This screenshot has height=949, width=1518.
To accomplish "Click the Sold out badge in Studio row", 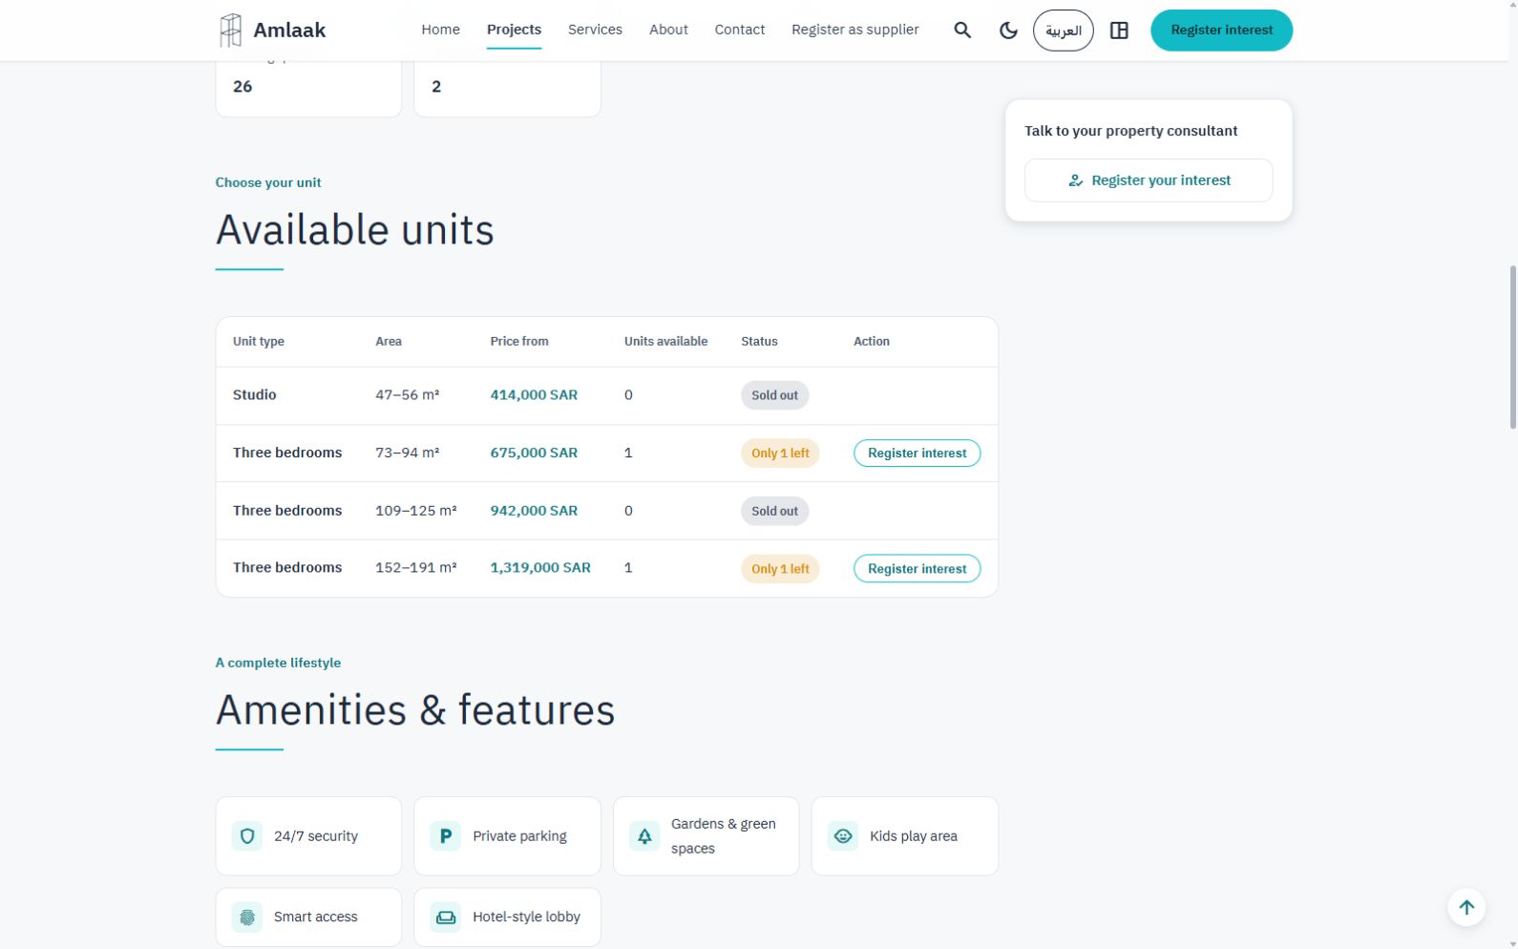I will [x=774, y=395].
